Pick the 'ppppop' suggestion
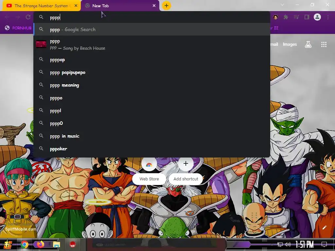335x251 pixels. 152,60
